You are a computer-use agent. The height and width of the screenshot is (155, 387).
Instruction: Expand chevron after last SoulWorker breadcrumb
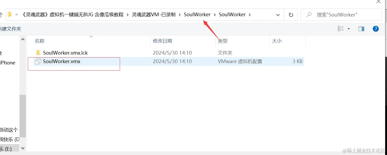click(250, 15)
